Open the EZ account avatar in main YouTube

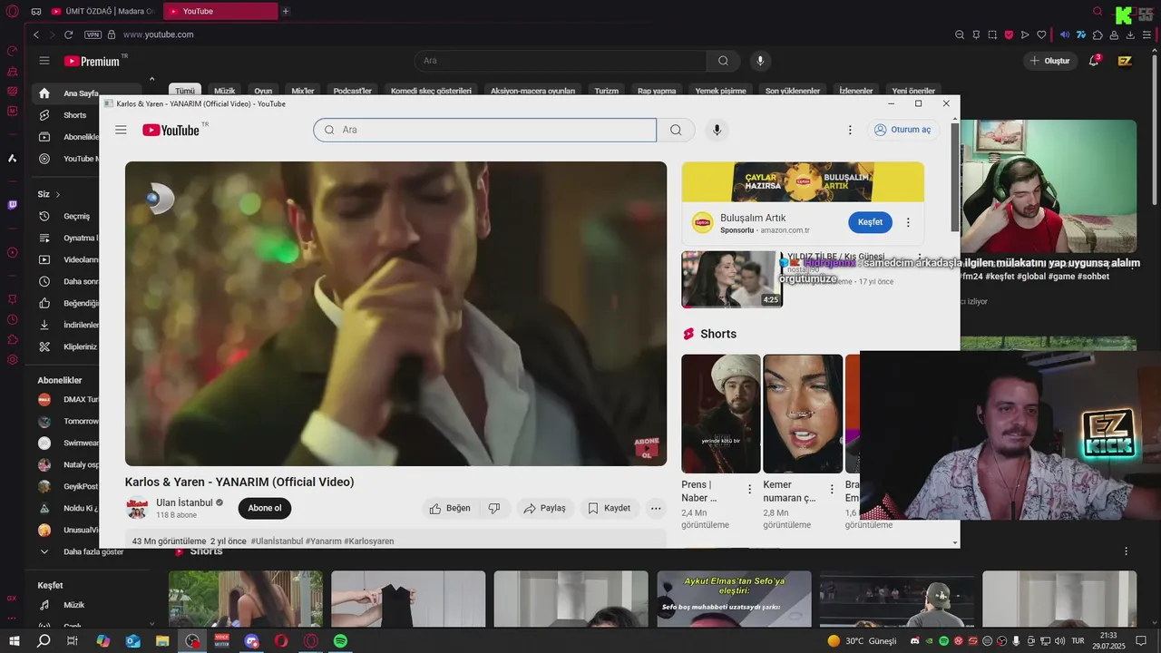(x=1125, y=61)
